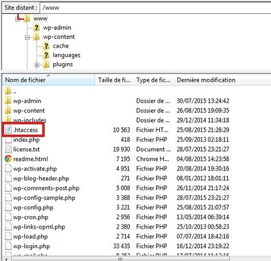Select the wp-login.php file name
Viewport: 271px width, 261px height.
[31, 246]
